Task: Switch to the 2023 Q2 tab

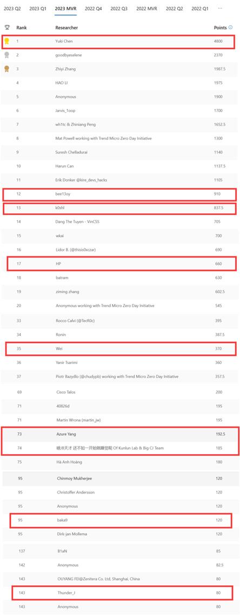Action: [x=12, y=8]
